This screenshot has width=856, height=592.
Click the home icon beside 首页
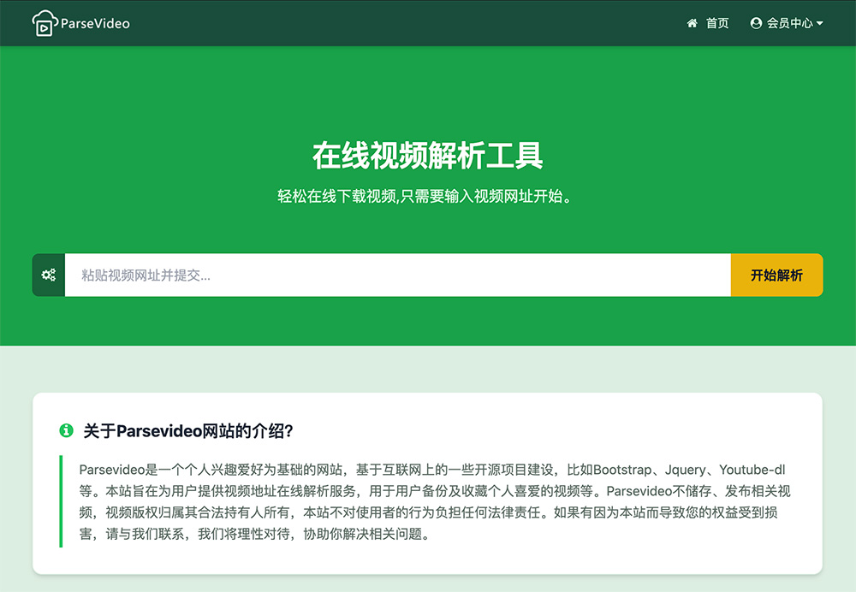[x=693, y=23]
